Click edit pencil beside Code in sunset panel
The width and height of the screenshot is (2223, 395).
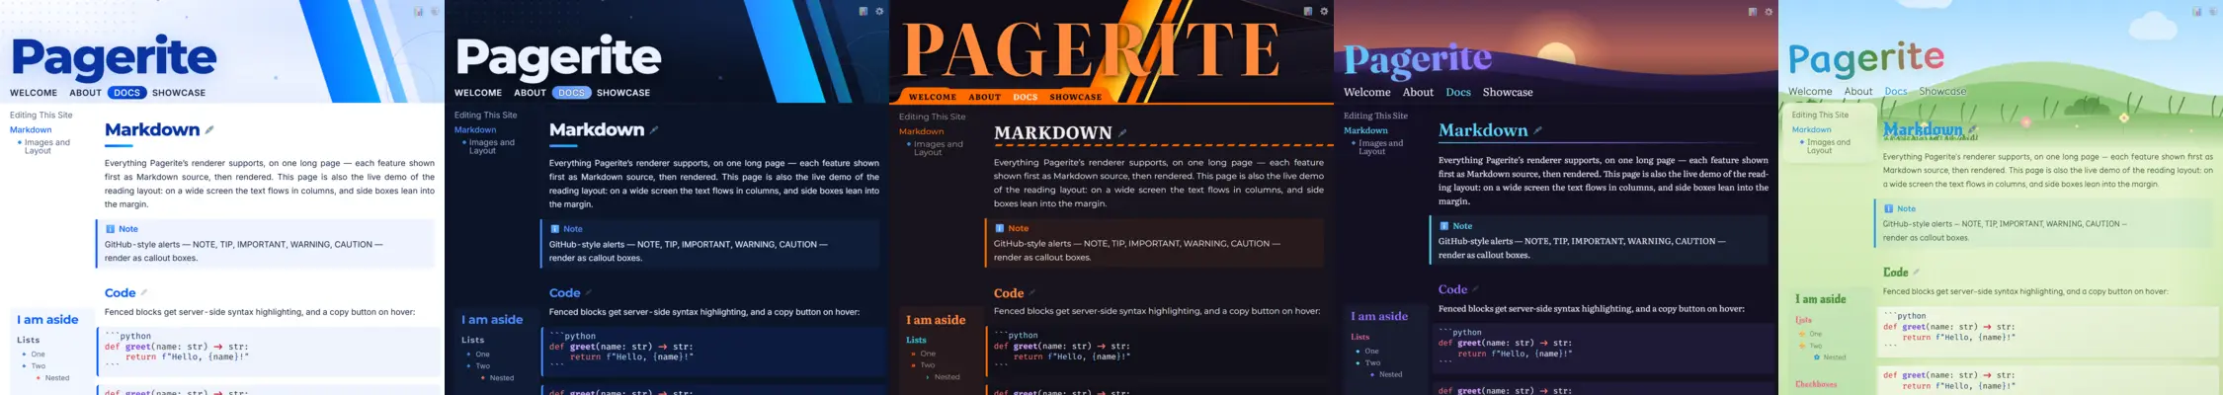tap(1476, 289)
